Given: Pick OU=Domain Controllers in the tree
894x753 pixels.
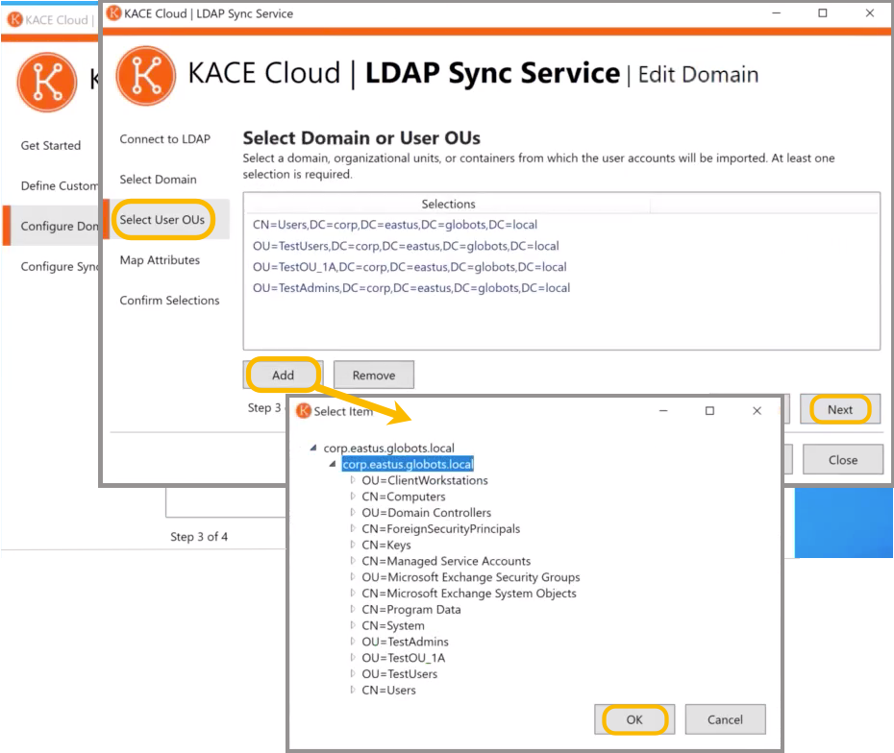Looking at the screenshot, I should coord(426,513).
